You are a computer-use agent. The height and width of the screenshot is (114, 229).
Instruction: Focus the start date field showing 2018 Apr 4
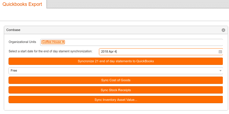pyautogui.click(x=159, y=52)
